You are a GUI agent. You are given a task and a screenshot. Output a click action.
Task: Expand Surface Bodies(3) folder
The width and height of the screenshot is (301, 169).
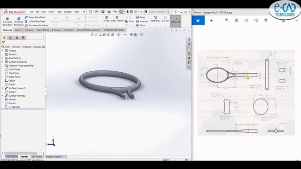click(x=3, y=62)
